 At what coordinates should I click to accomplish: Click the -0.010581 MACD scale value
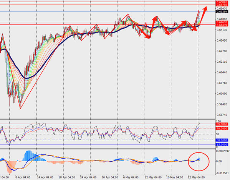point(222,173)
